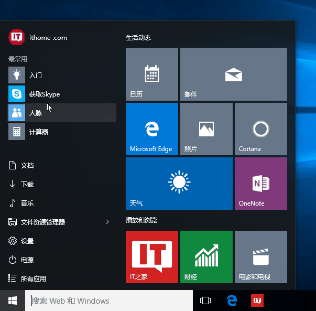This screenshot has width=316, height=311.
Task: Open the 日历 calendar tile
Action: pyautogui.click(x=151, y=74)
